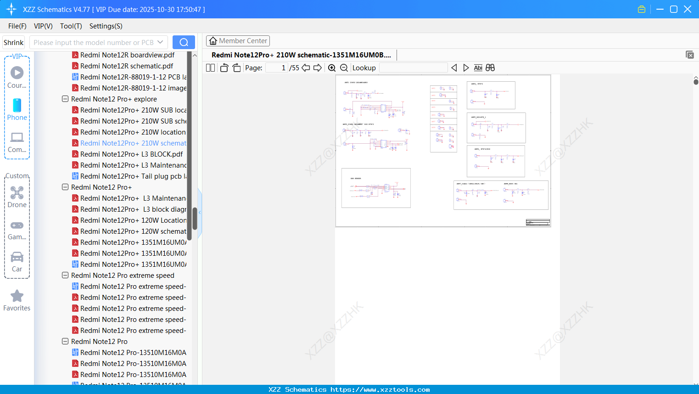Open Redmi Note12Pro+ L3 BLOCK.pdf
Viewport: 699px width, 394px height.
[x=128, y=154]
